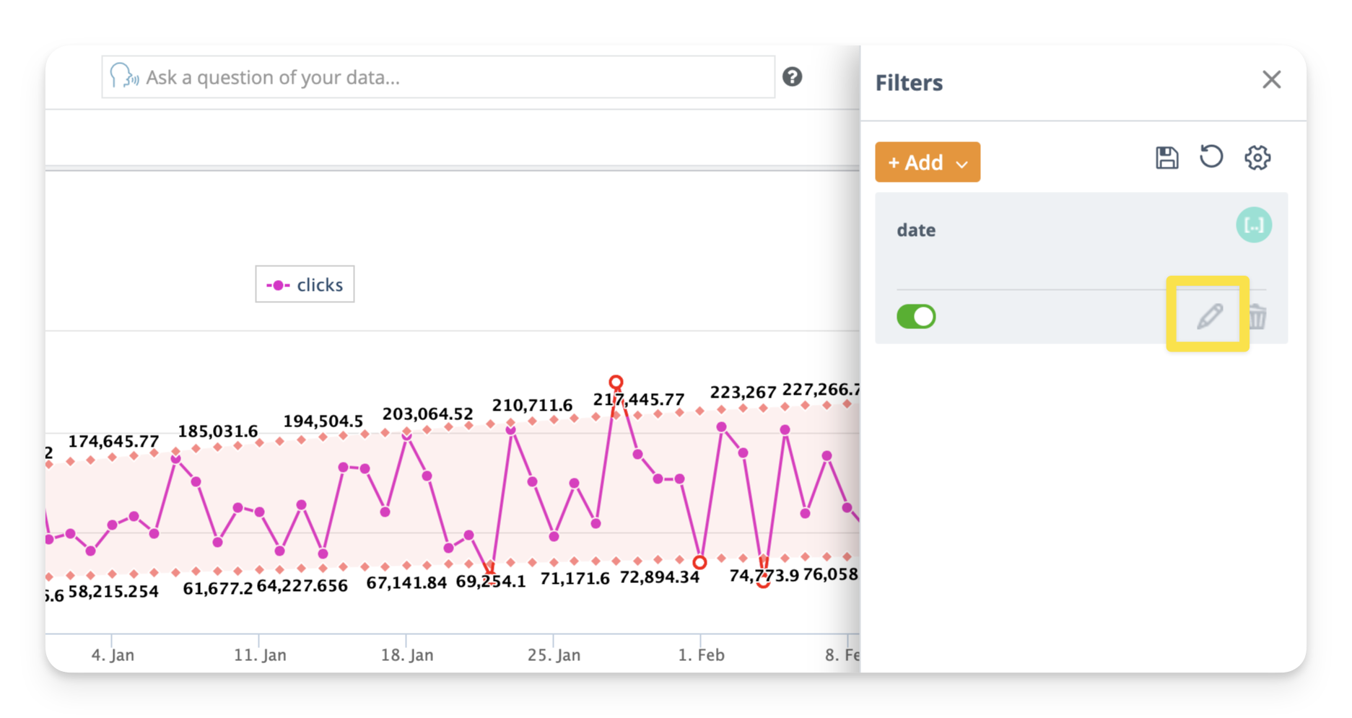Click the 203,064.52 upper bound data label
1352x718 pixels.
(427, 414)
